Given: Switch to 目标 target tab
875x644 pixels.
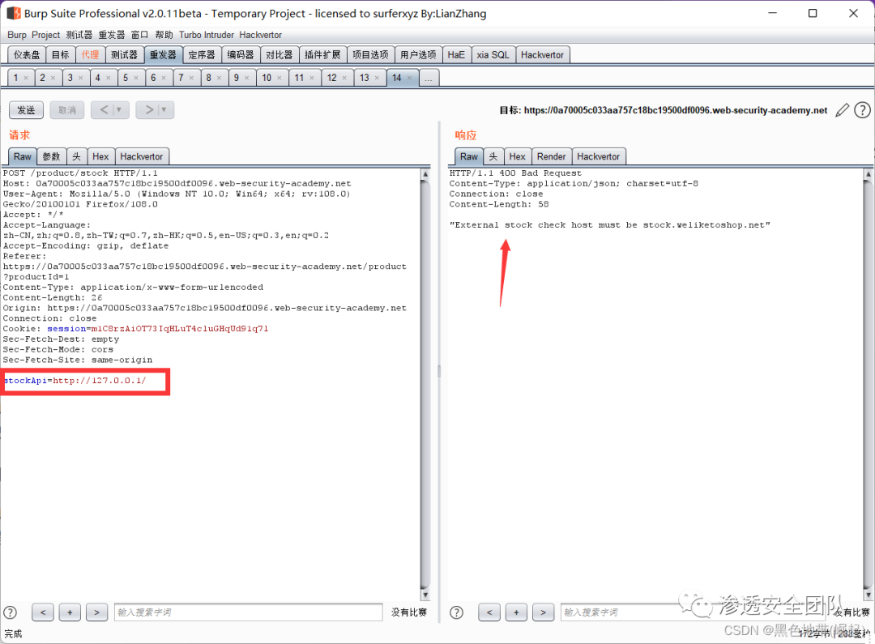Looking at the screenshot, I should pyautogui.click(x=60, y=55).
